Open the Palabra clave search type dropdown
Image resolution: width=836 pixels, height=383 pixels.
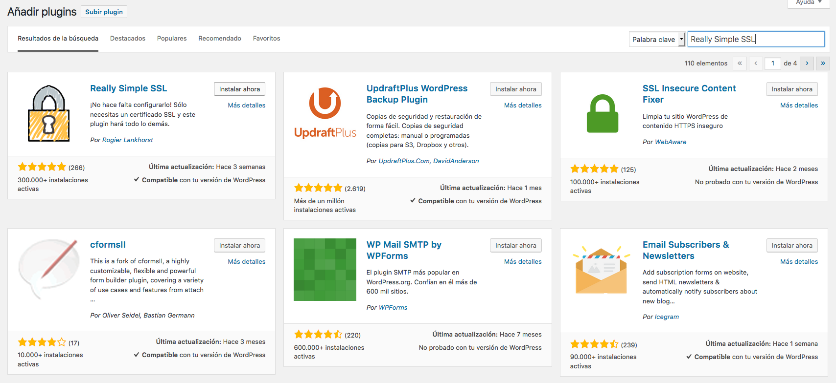coord(657,39)
